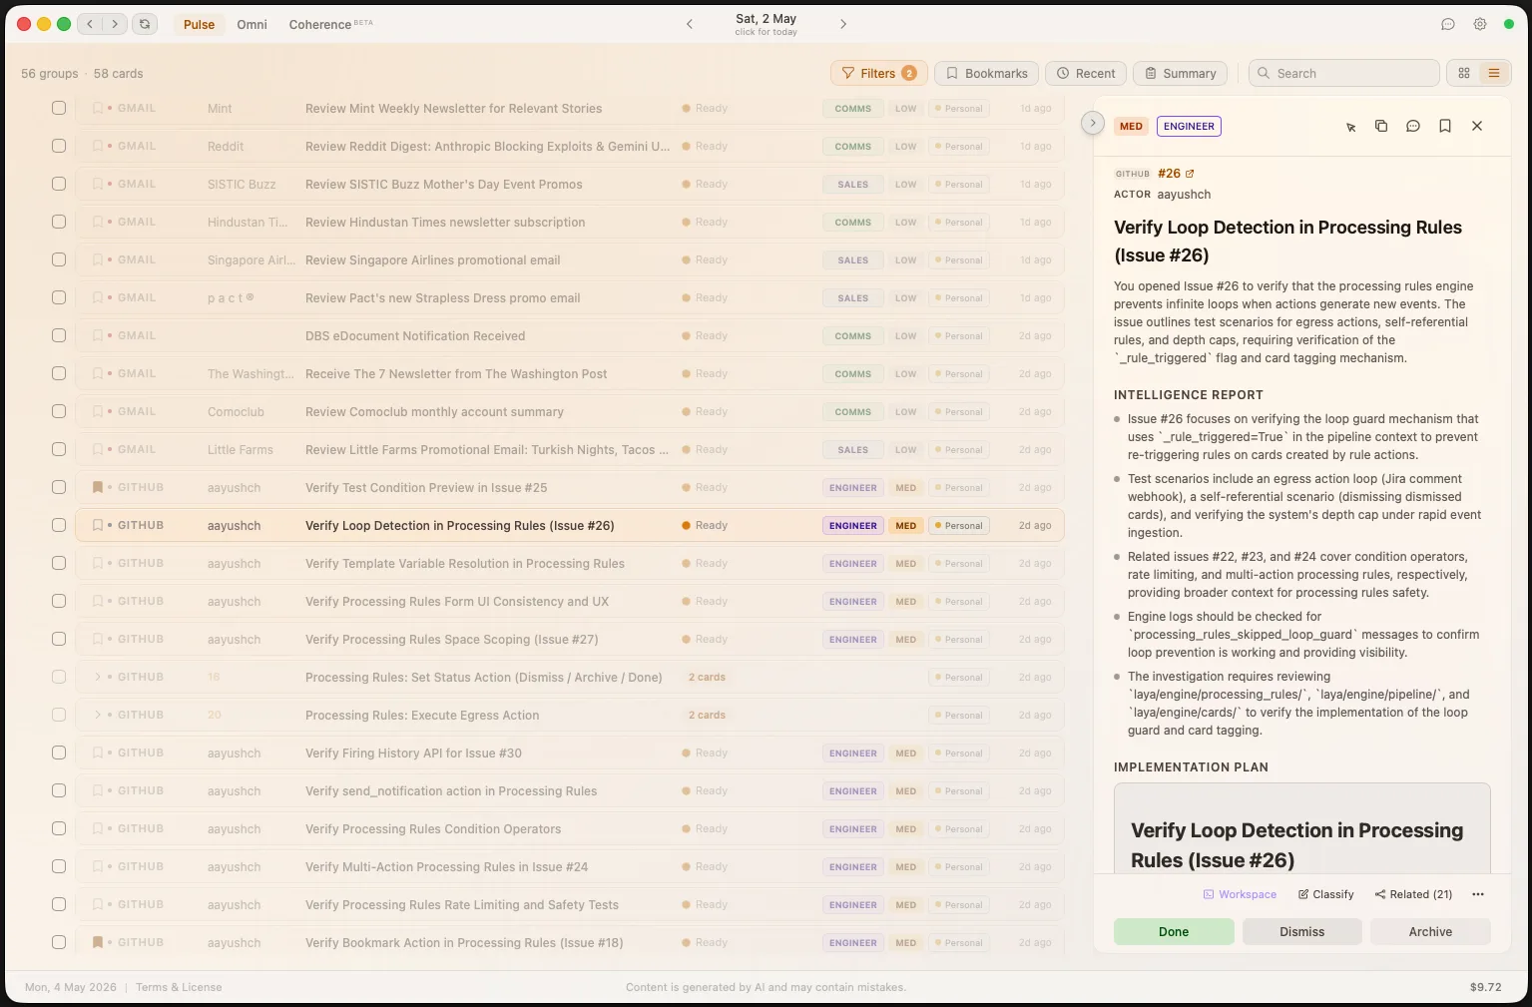This screenshot has height=1007, width=1532.
Task: Switch to list view layout
Action: [1494, 73]
